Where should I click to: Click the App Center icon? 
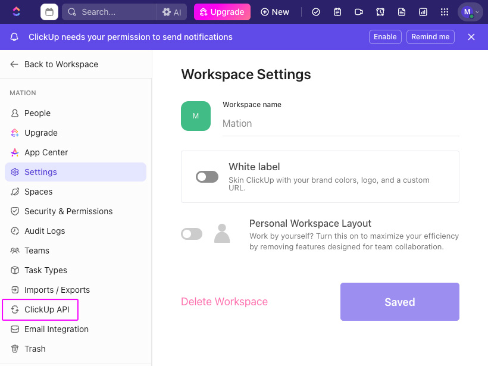tap(15, 152)
